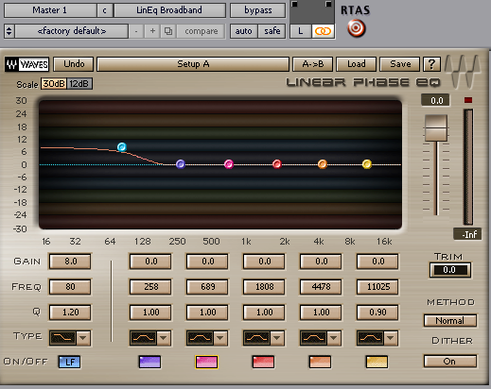This screenshot has height=389, width=491.
Task: Open the Setup A menu bar
Action: [193, 64]
